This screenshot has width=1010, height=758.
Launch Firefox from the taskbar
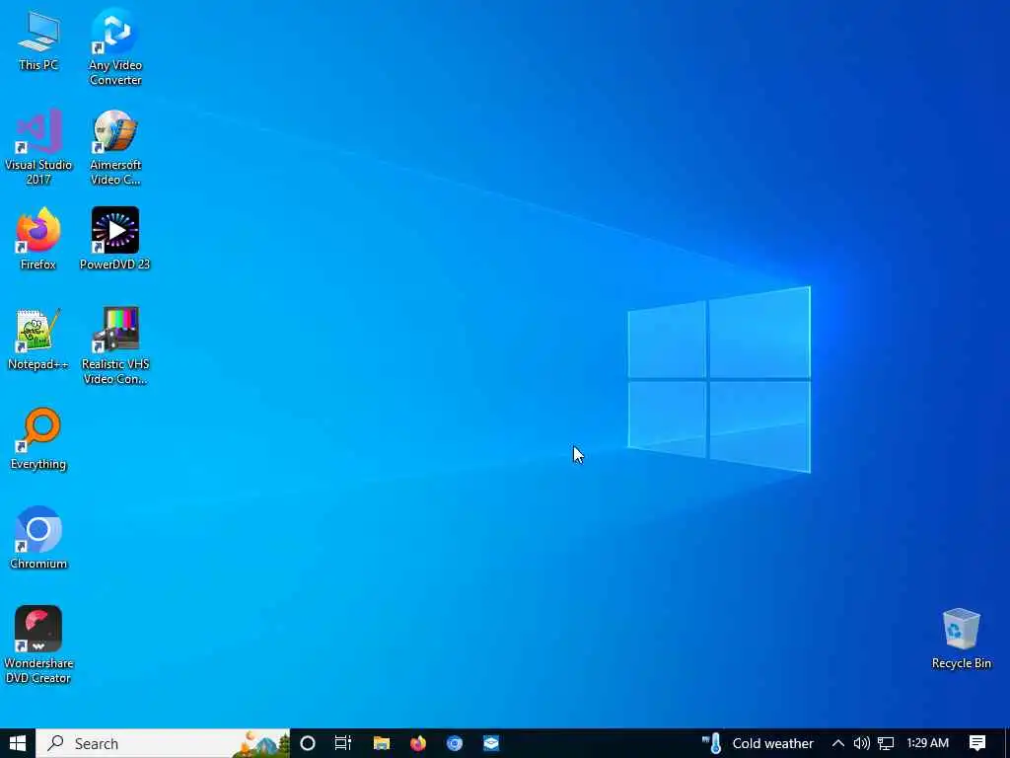(x=418, y=743)
